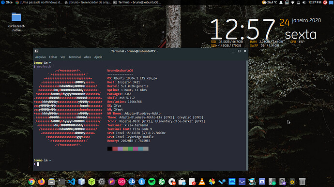This screenshot has height=187, width=334.
Task: Click the terminal window icon in titlebar
Action: (x=37, y=51)
